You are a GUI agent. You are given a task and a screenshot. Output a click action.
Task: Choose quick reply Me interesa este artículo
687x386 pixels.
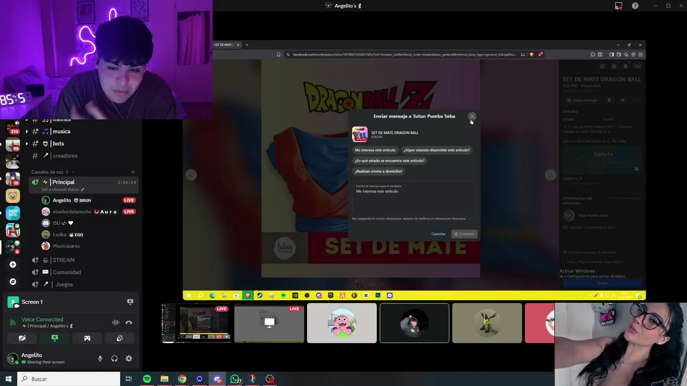375,150
